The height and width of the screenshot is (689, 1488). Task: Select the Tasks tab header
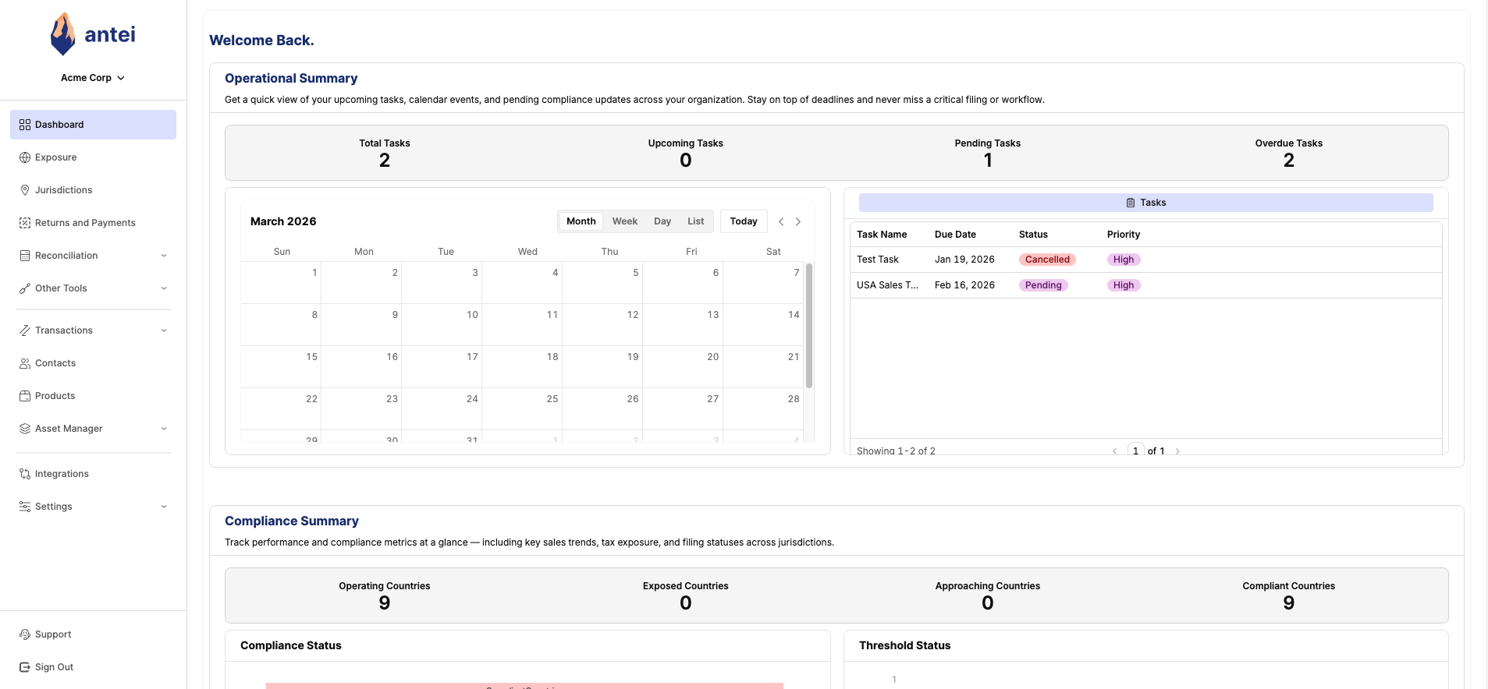click(1146, 203)
